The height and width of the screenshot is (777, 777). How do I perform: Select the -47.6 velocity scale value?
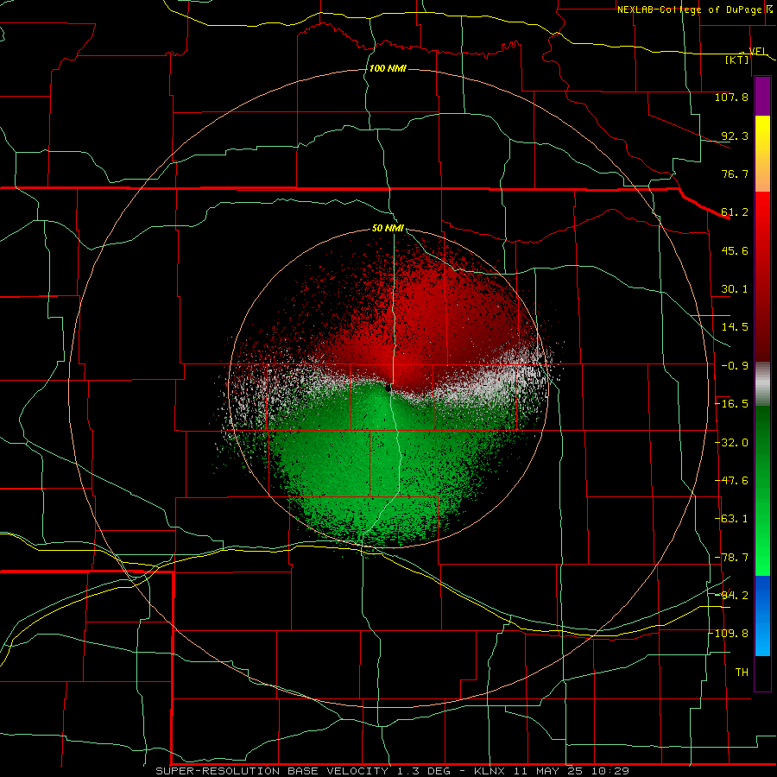731,481
